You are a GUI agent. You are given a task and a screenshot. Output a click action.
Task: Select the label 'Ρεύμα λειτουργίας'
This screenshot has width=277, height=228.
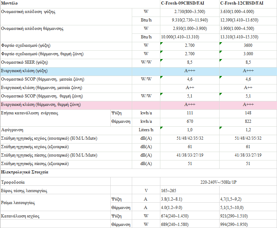[x=18, y=203]
